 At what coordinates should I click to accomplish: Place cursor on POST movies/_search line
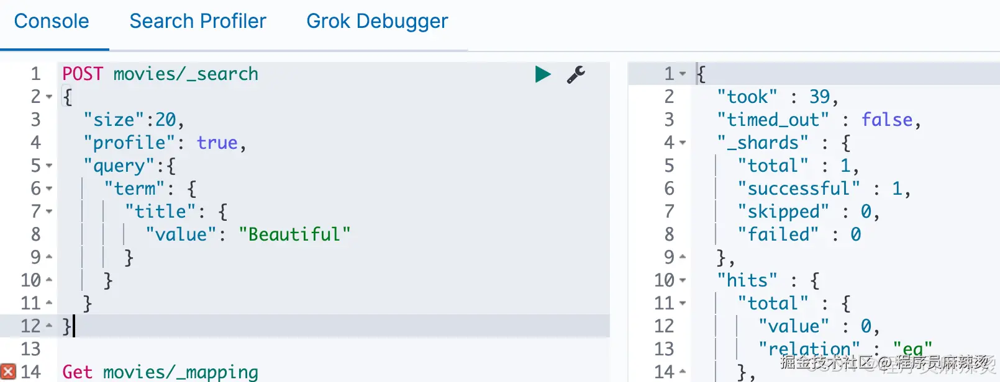(x=160, y=74)
